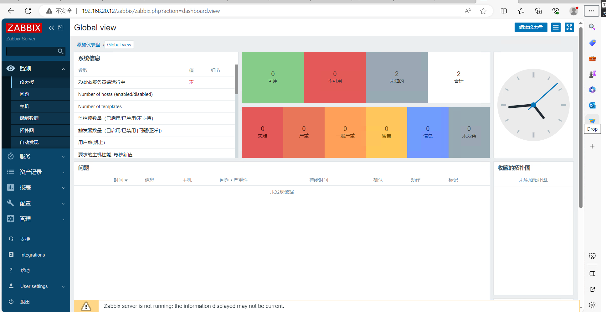Open the dashboard actions hamburger menu
This screenshot has width=606, height=312.
(556, 27)
